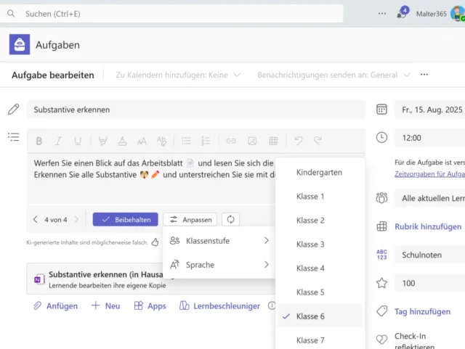465x349 pixels.
Task: Insert a table with the table icon
Action: (x=273, y=141)
